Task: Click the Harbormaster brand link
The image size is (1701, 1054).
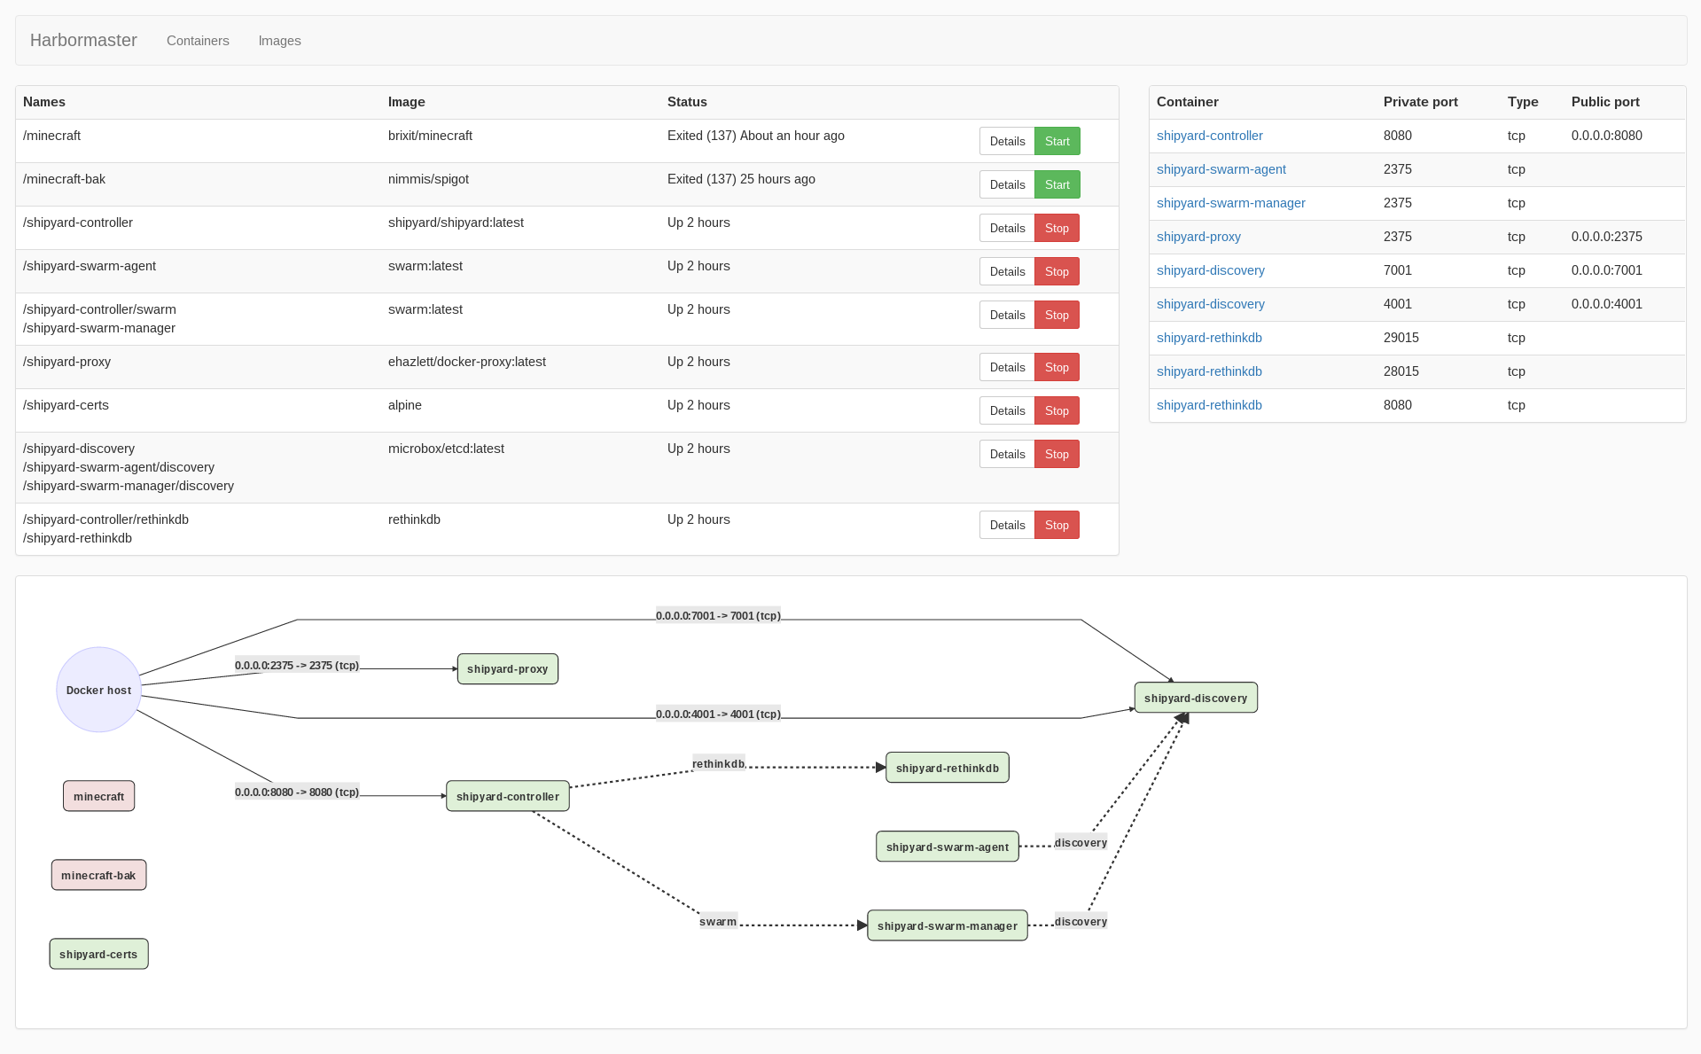Action: [x=83, y=40]
